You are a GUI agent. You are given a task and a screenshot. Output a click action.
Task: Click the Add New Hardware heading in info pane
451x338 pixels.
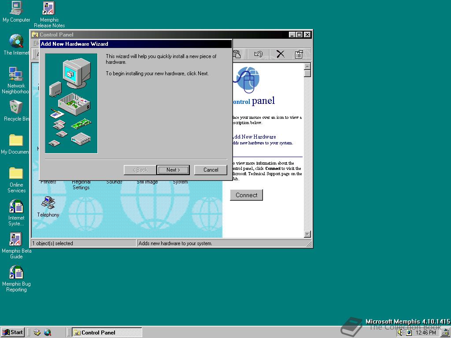click(x=254, y=137)
